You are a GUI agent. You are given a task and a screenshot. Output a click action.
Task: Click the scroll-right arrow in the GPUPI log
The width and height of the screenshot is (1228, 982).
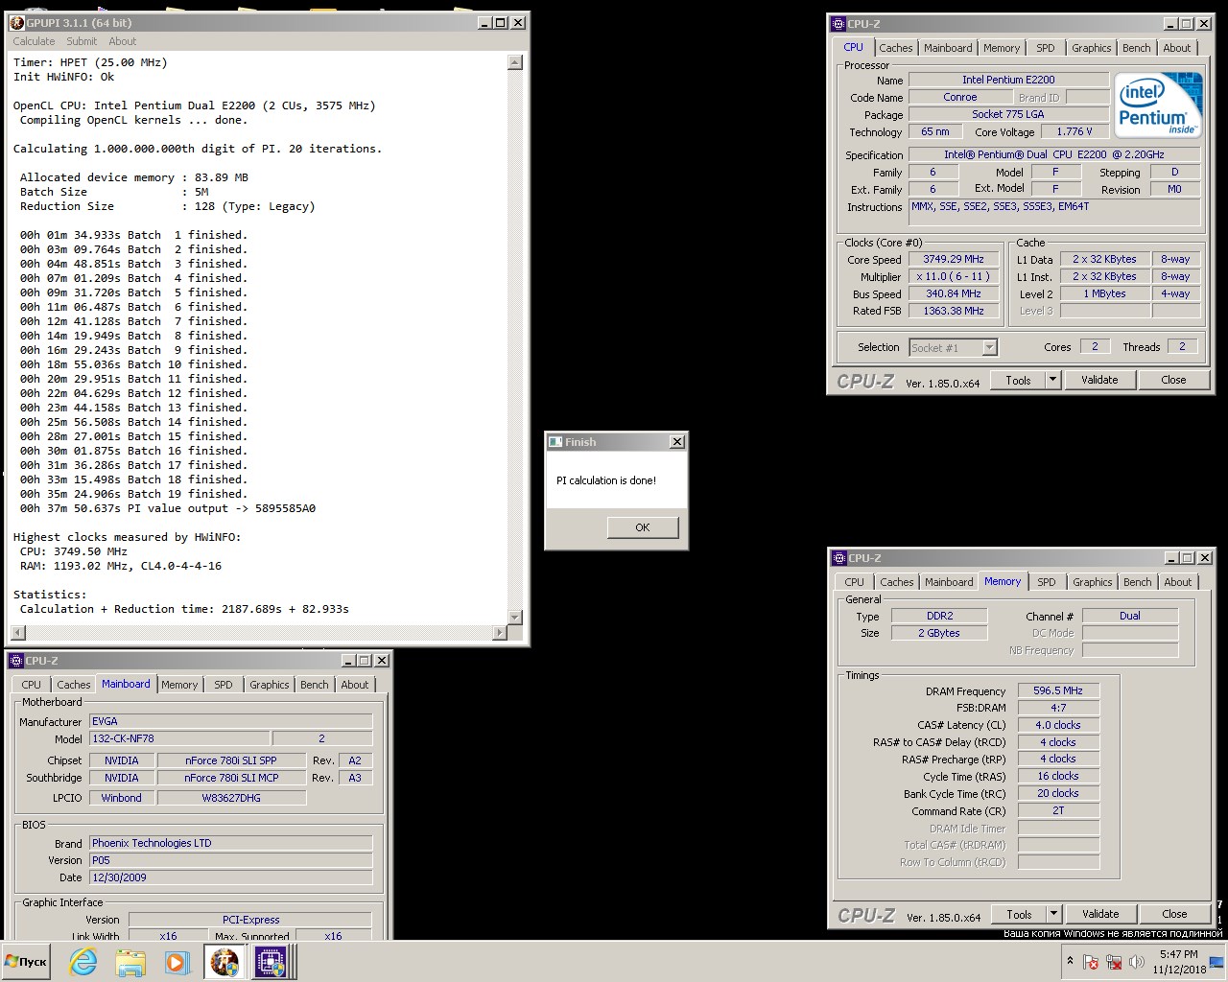499,632
